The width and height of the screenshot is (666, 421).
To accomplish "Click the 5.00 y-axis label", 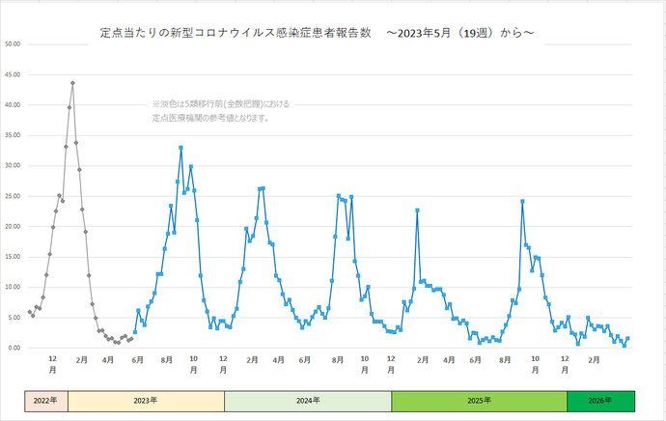I will pos(14,318).
